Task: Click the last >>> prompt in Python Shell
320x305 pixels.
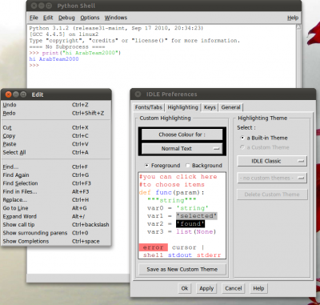Action: click(34, 65)
